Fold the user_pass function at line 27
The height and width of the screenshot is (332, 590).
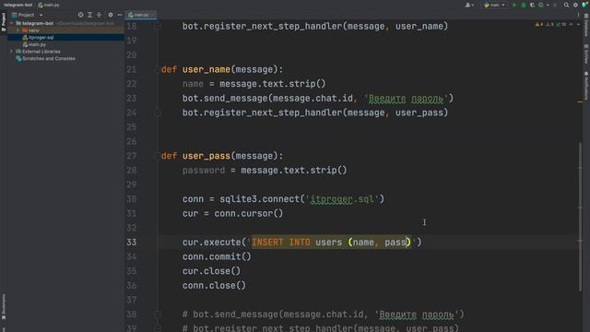[x=158, y=156]
